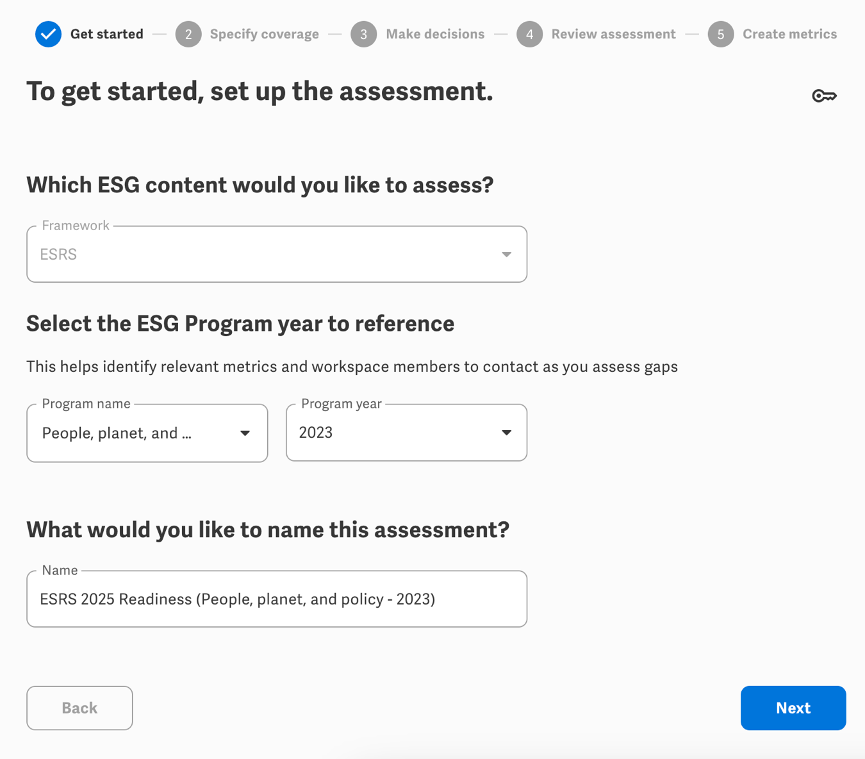The width and height of the screenshot is (865, 759).
Task: Open the Framework dropdown
Action: pos(276,254)
